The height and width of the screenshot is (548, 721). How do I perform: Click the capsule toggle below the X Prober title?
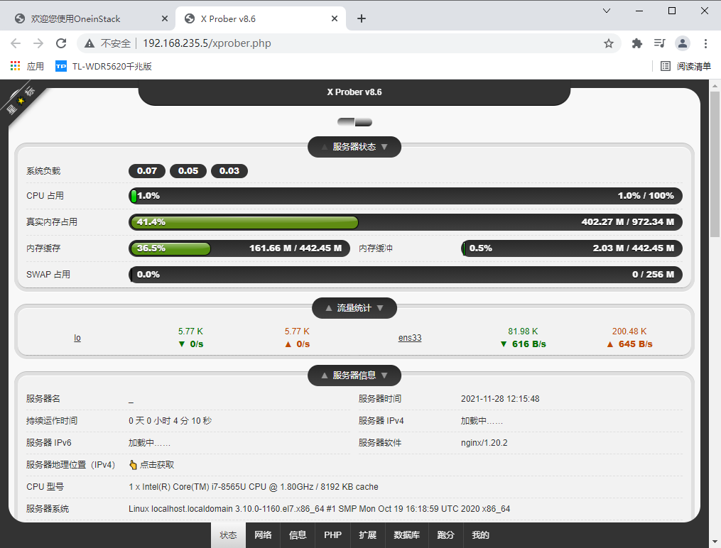(354, 122)
